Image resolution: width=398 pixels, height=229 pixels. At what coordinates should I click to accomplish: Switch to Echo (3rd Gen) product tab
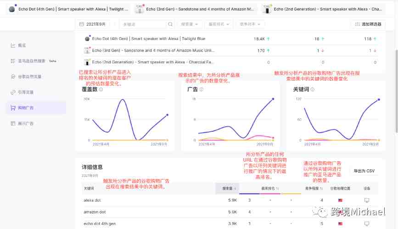194,9
